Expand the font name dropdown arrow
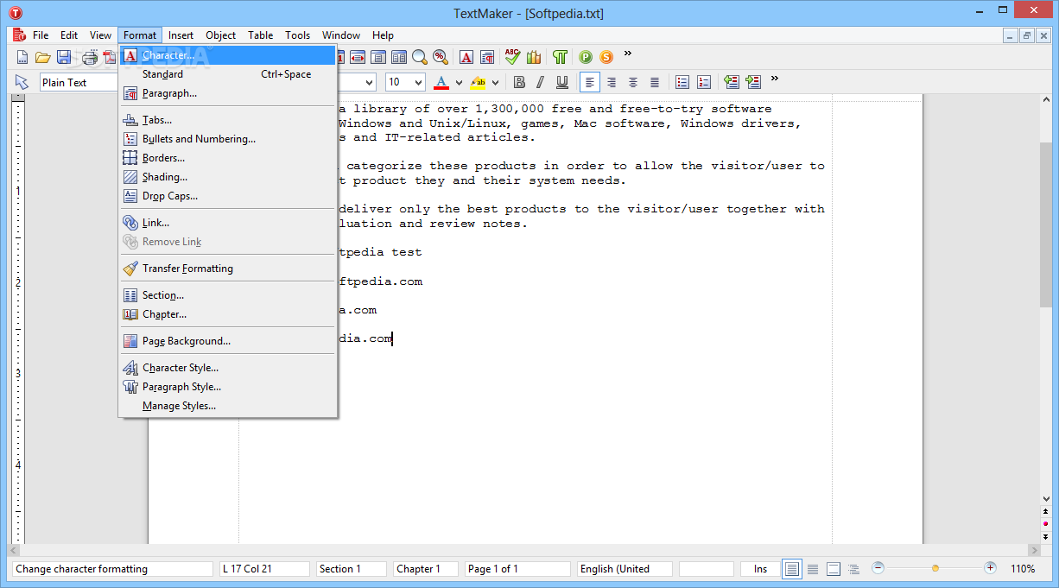 369,83
